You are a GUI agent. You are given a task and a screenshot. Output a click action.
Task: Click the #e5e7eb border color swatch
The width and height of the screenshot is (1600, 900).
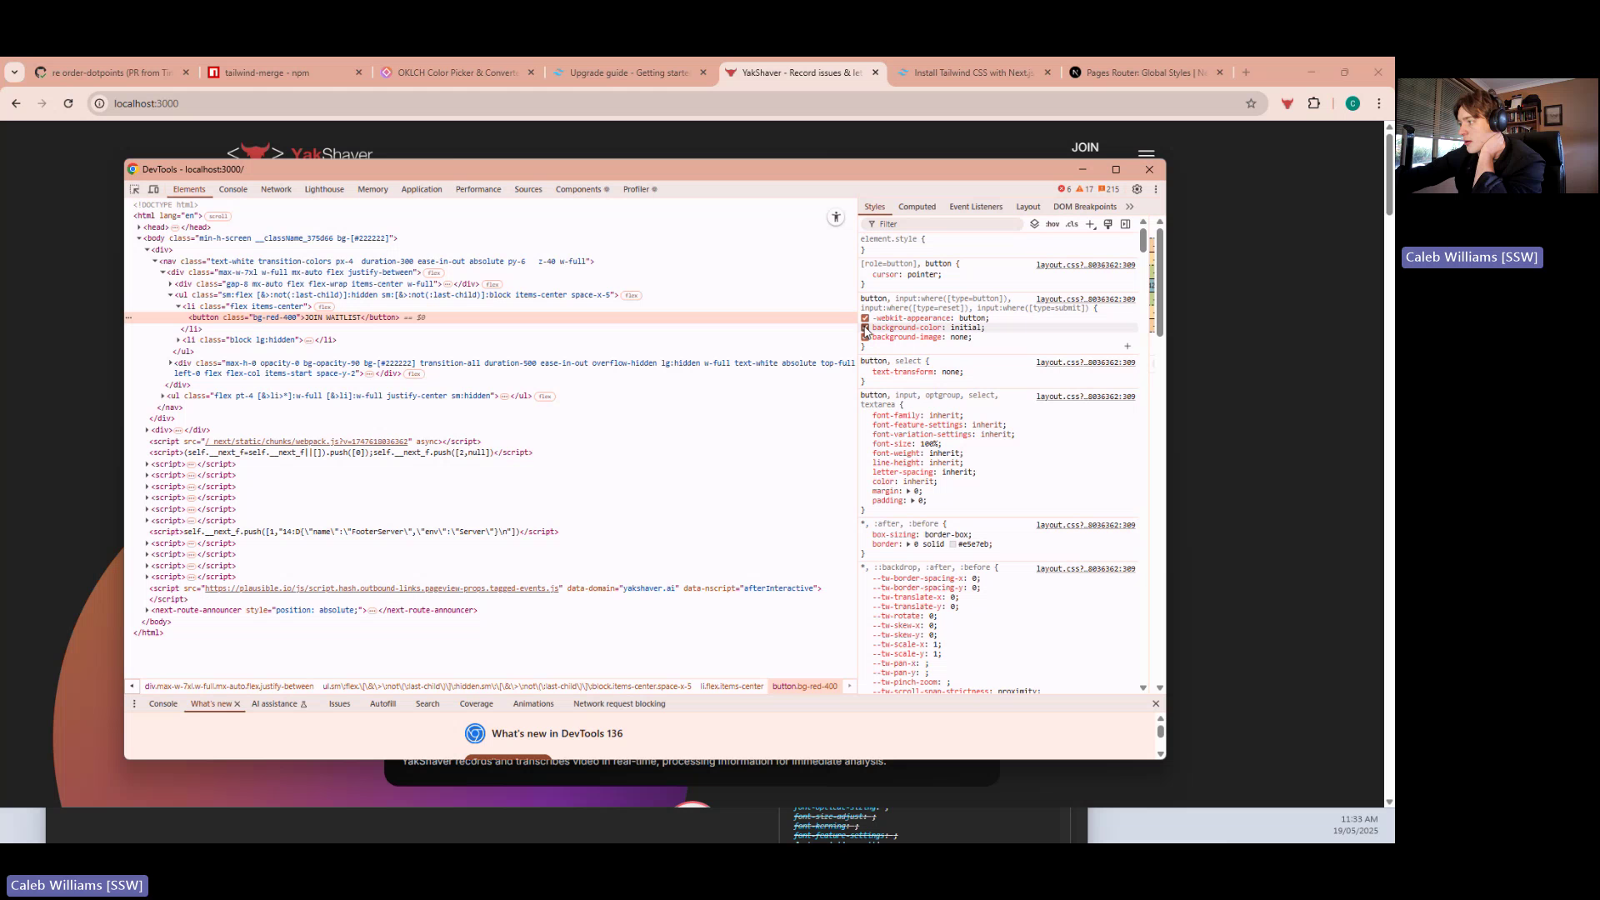(x=952, y=545)
